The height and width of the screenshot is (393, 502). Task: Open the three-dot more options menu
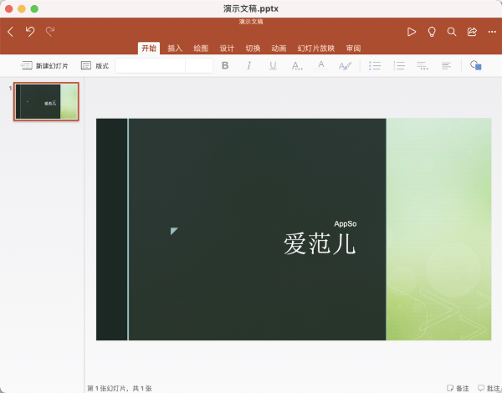pyautogui.click(x=492, y=32)
